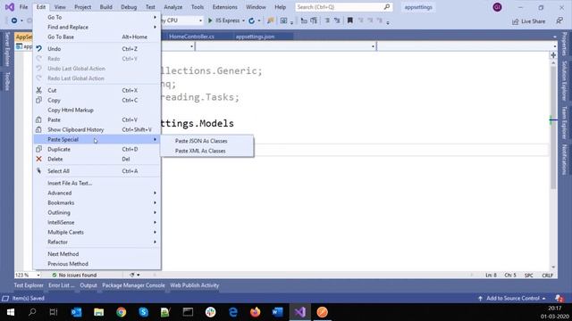This screenshot has height=321, width=572.
Task: Open the Extensions menu
Action: point(224,7)
